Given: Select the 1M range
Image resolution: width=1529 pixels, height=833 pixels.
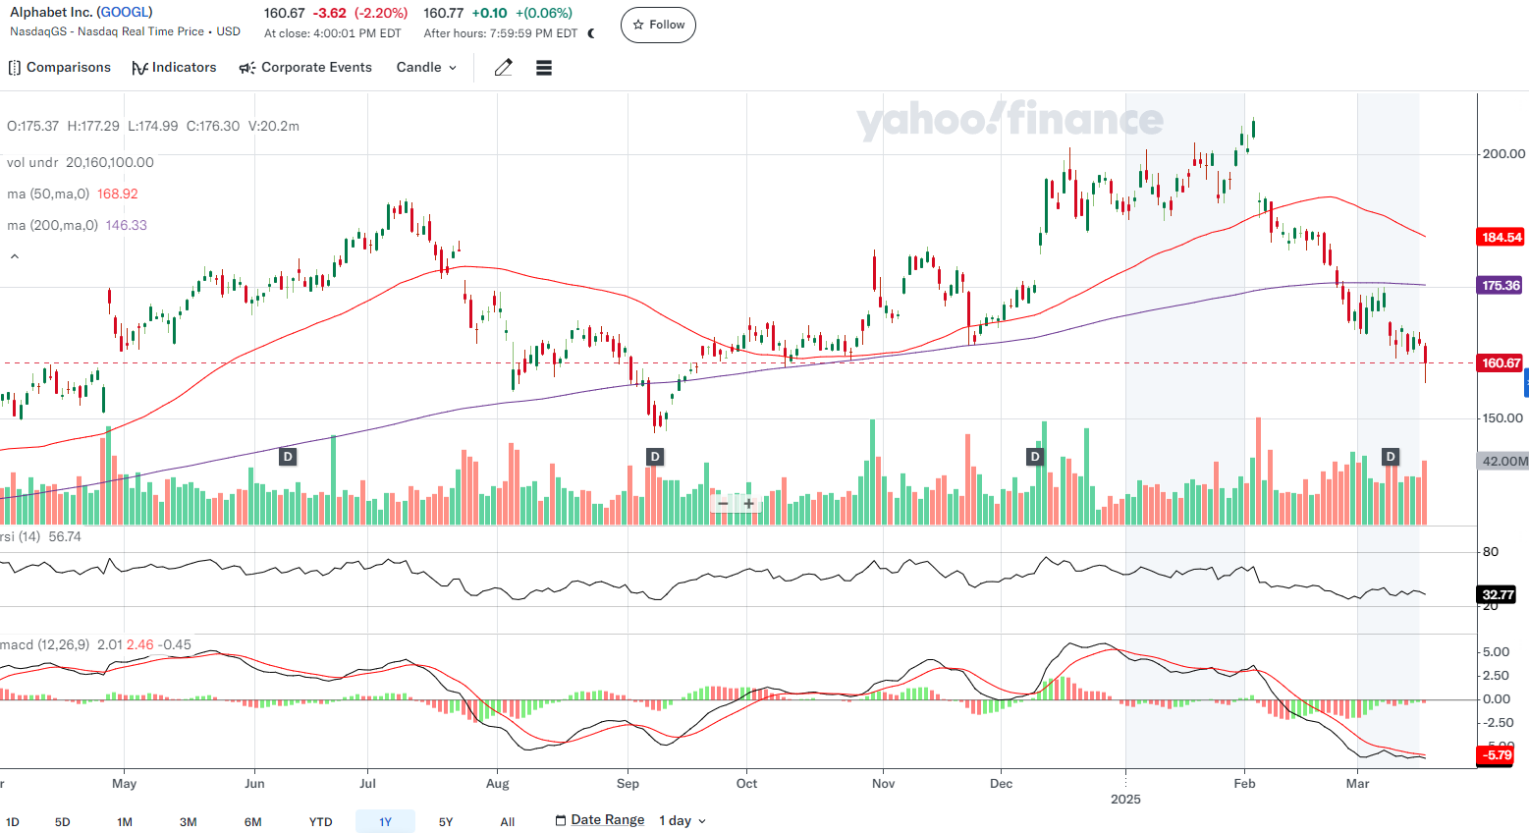Looking at the screenshot, I should tap(125, 822).
